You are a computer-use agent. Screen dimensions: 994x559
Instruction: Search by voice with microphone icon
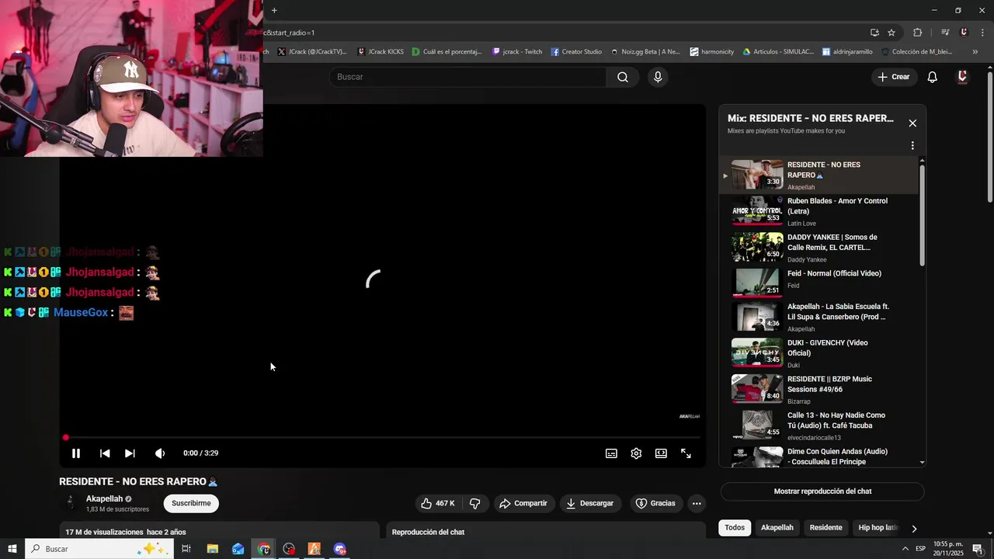(658, 77)
